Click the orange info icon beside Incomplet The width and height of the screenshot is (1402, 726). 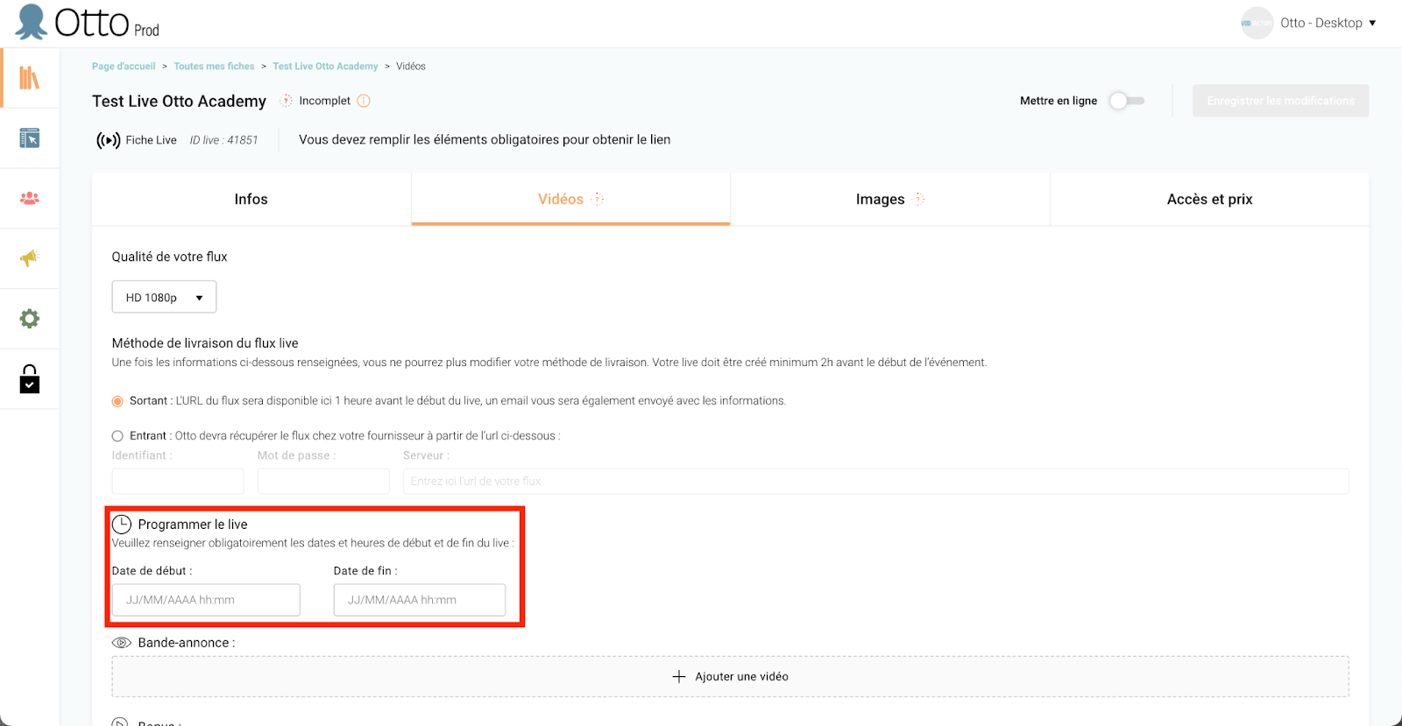click(364, 101)
